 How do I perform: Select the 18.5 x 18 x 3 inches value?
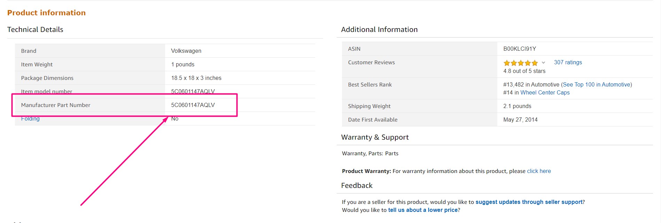196,78
